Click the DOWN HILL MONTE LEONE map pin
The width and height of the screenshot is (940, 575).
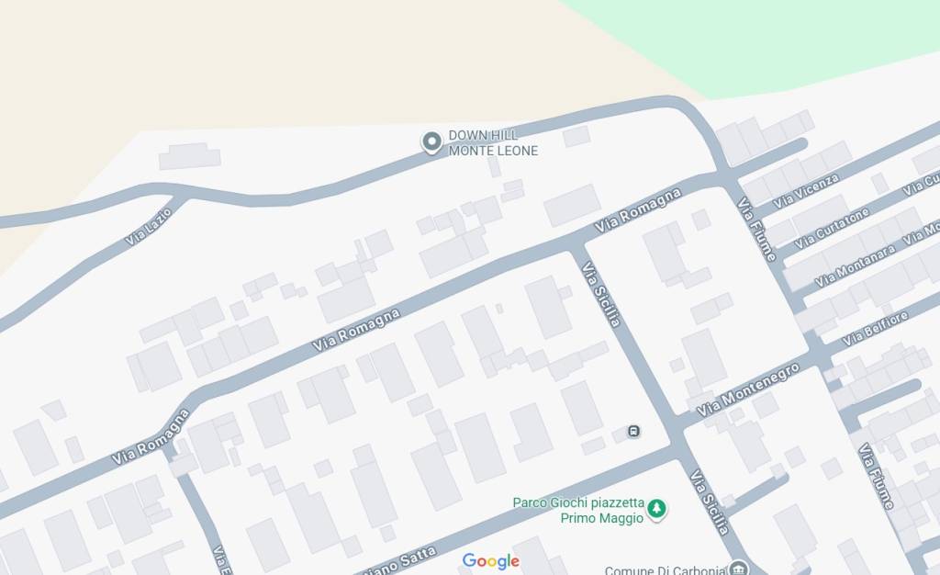pyautogui.click(x=431, y=142)
